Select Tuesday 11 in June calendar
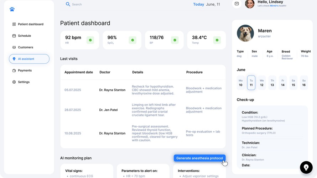 click(251, 83)
